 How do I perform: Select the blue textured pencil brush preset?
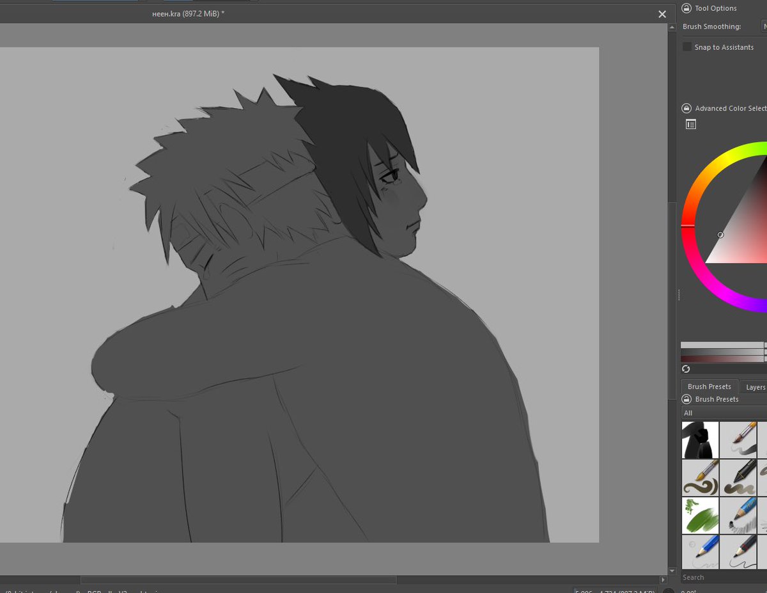(738, 516)
